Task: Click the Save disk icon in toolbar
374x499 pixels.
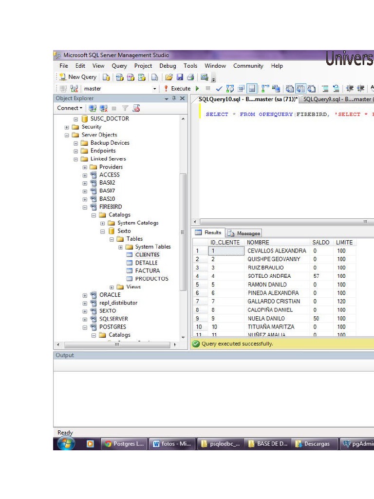Action: (x=180, y=77)
